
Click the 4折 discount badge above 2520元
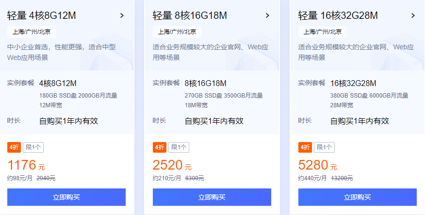coord(159,147)
